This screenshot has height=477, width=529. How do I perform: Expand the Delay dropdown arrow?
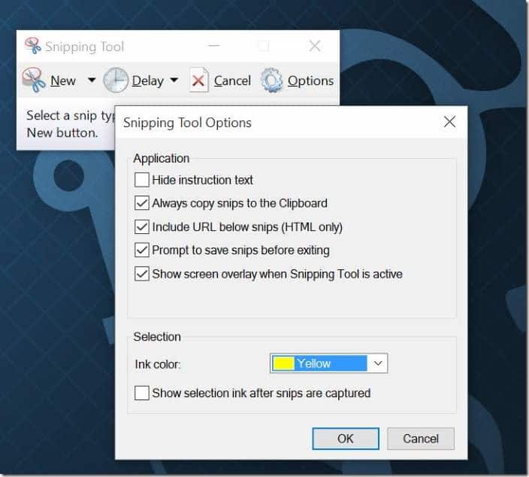[174, 80]
